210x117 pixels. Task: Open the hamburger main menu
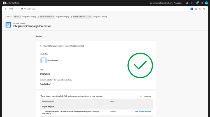6,9
